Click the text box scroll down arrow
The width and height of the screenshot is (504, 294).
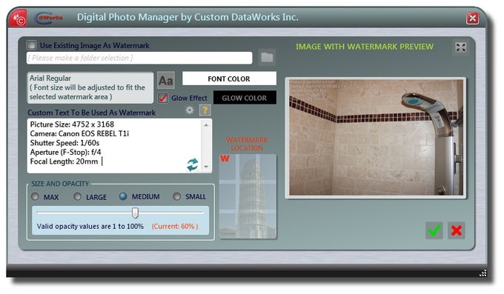(206, 167)
